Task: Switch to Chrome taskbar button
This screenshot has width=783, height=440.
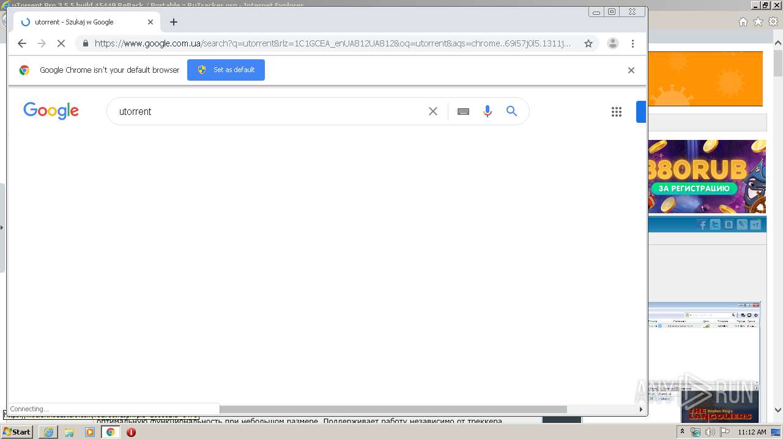Action: pos(111,432)
